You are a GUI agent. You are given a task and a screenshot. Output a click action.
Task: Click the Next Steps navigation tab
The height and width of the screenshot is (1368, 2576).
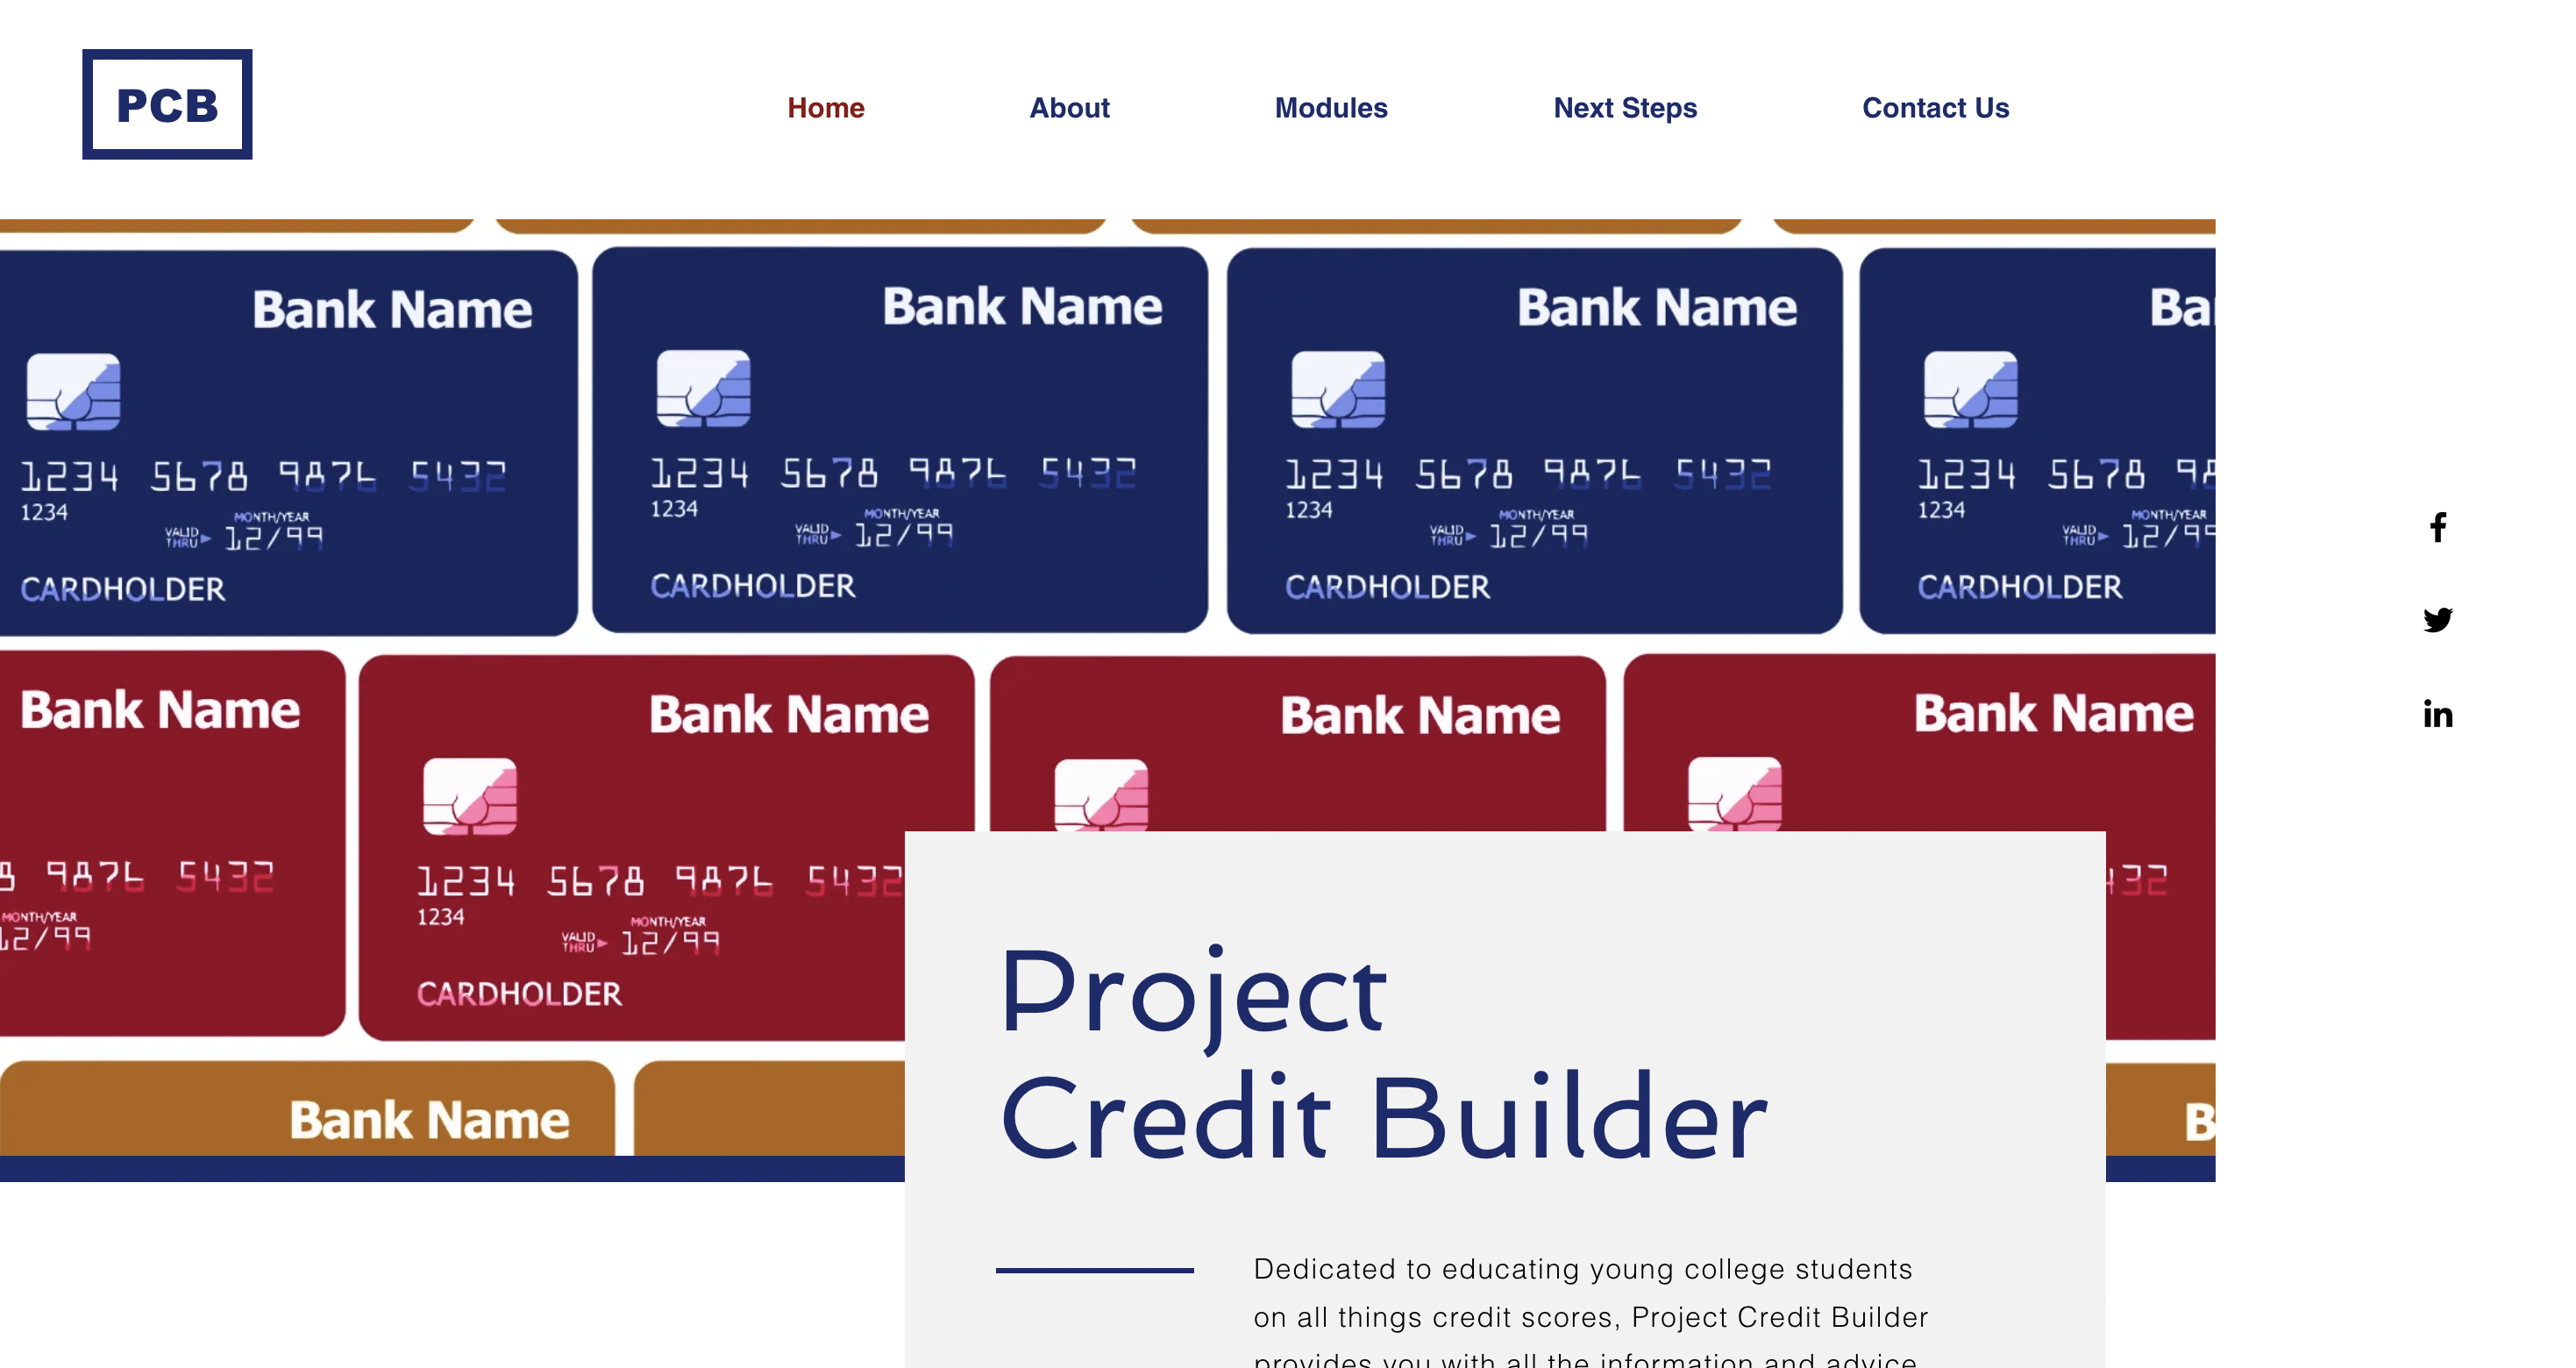pyautogui.click(x=1624, y=107)
